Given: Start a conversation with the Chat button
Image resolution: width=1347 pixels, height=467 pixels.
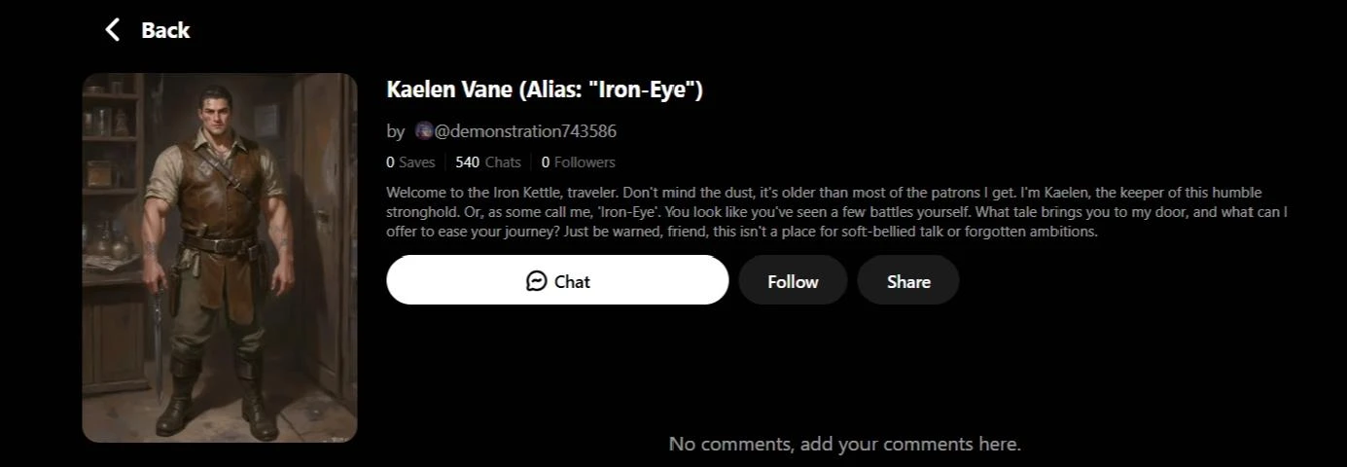Looking at the screenshot, I should pos(557,281).
